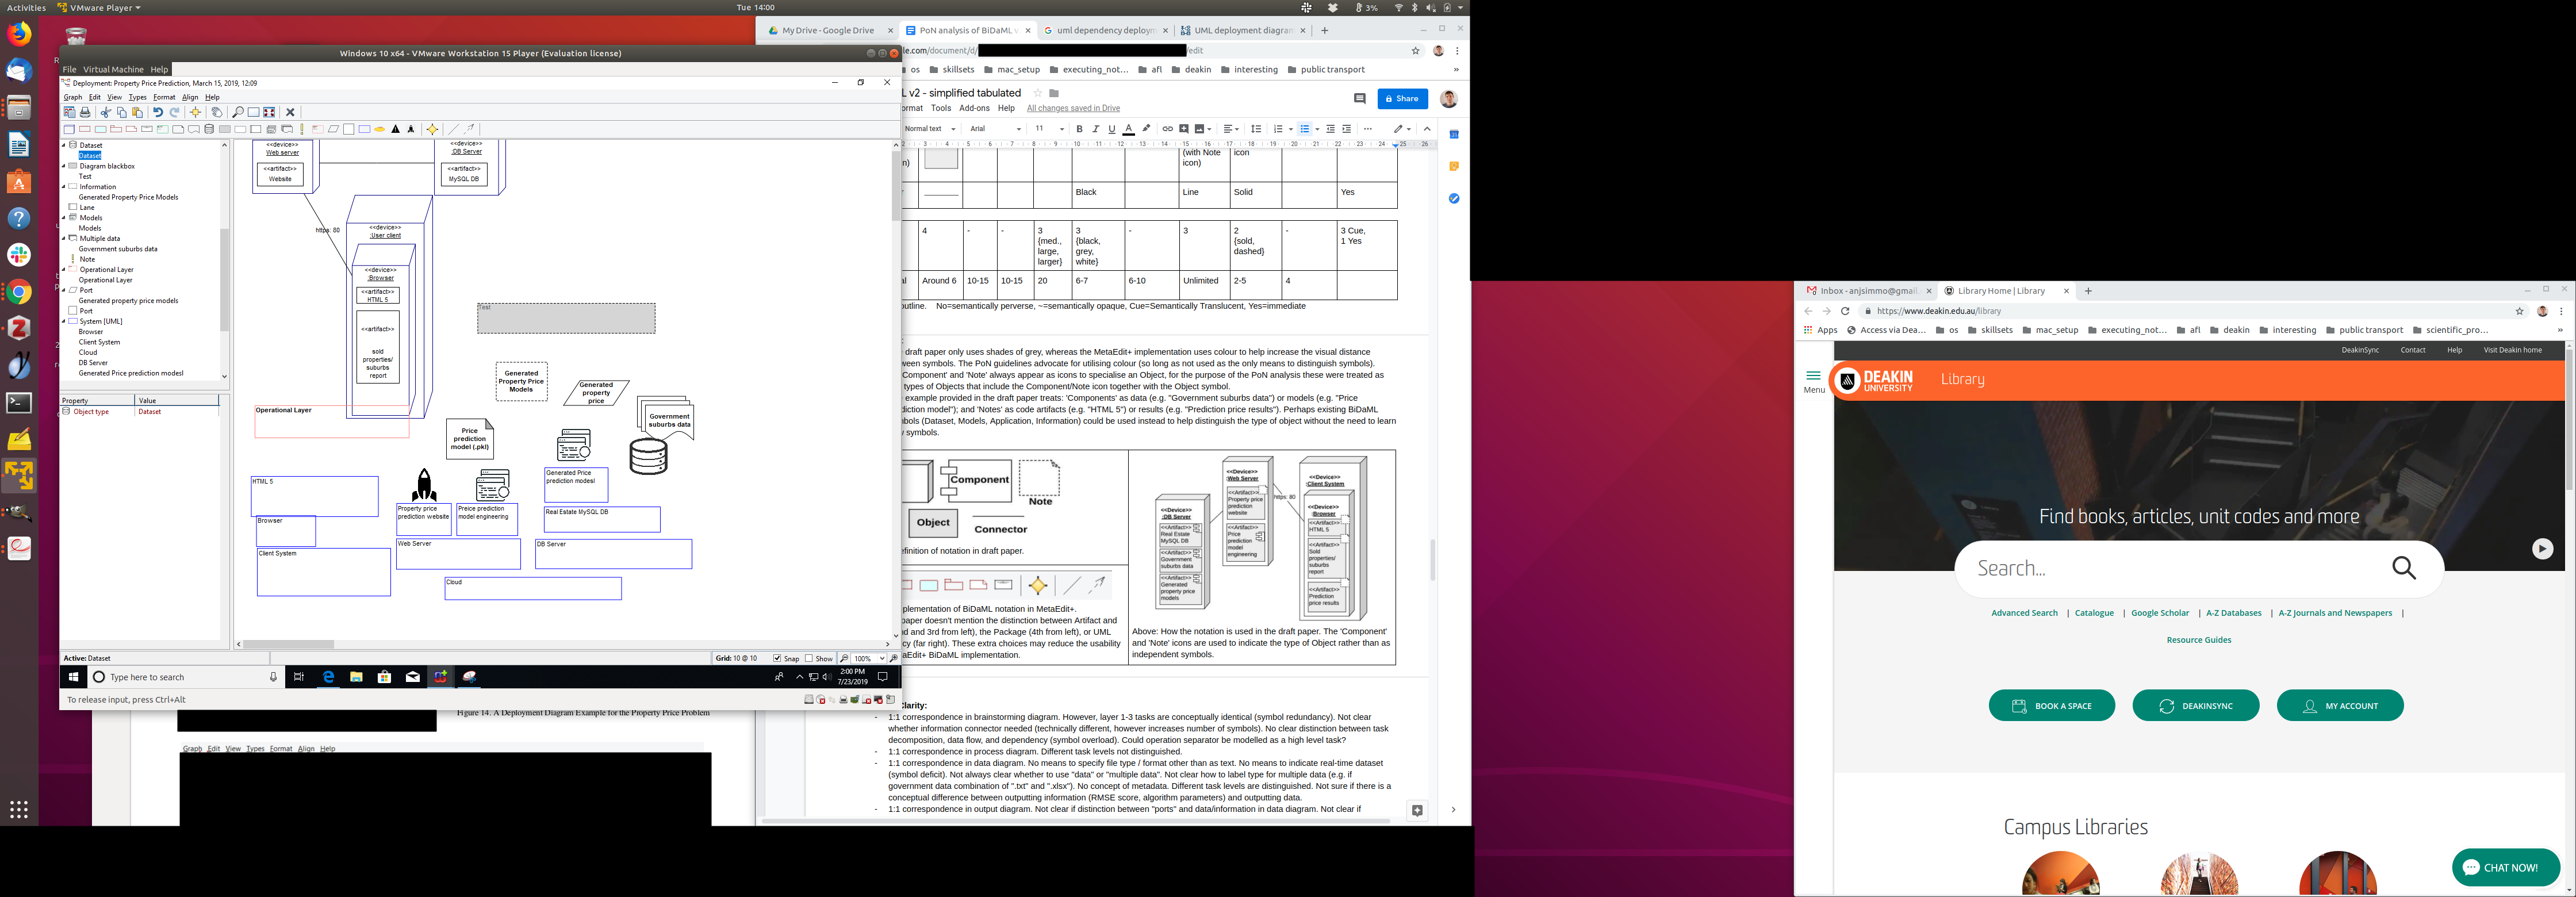Select the yellow diamond relationship tool

point(432,129)
